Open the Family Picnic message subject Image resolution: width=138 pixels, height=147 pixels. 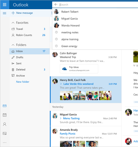point(68,134)
